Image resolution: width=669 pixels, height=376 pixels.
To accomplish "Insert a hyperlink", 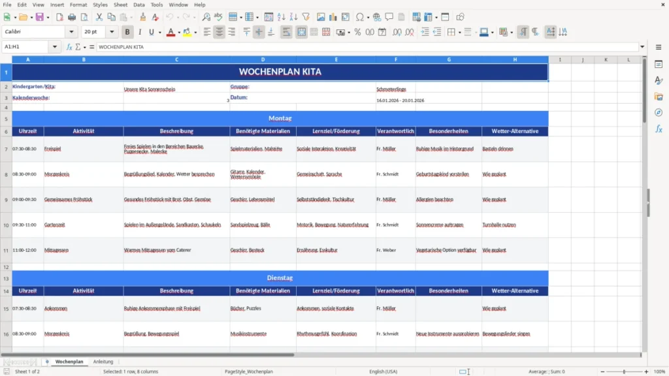I will pos(377,17).
